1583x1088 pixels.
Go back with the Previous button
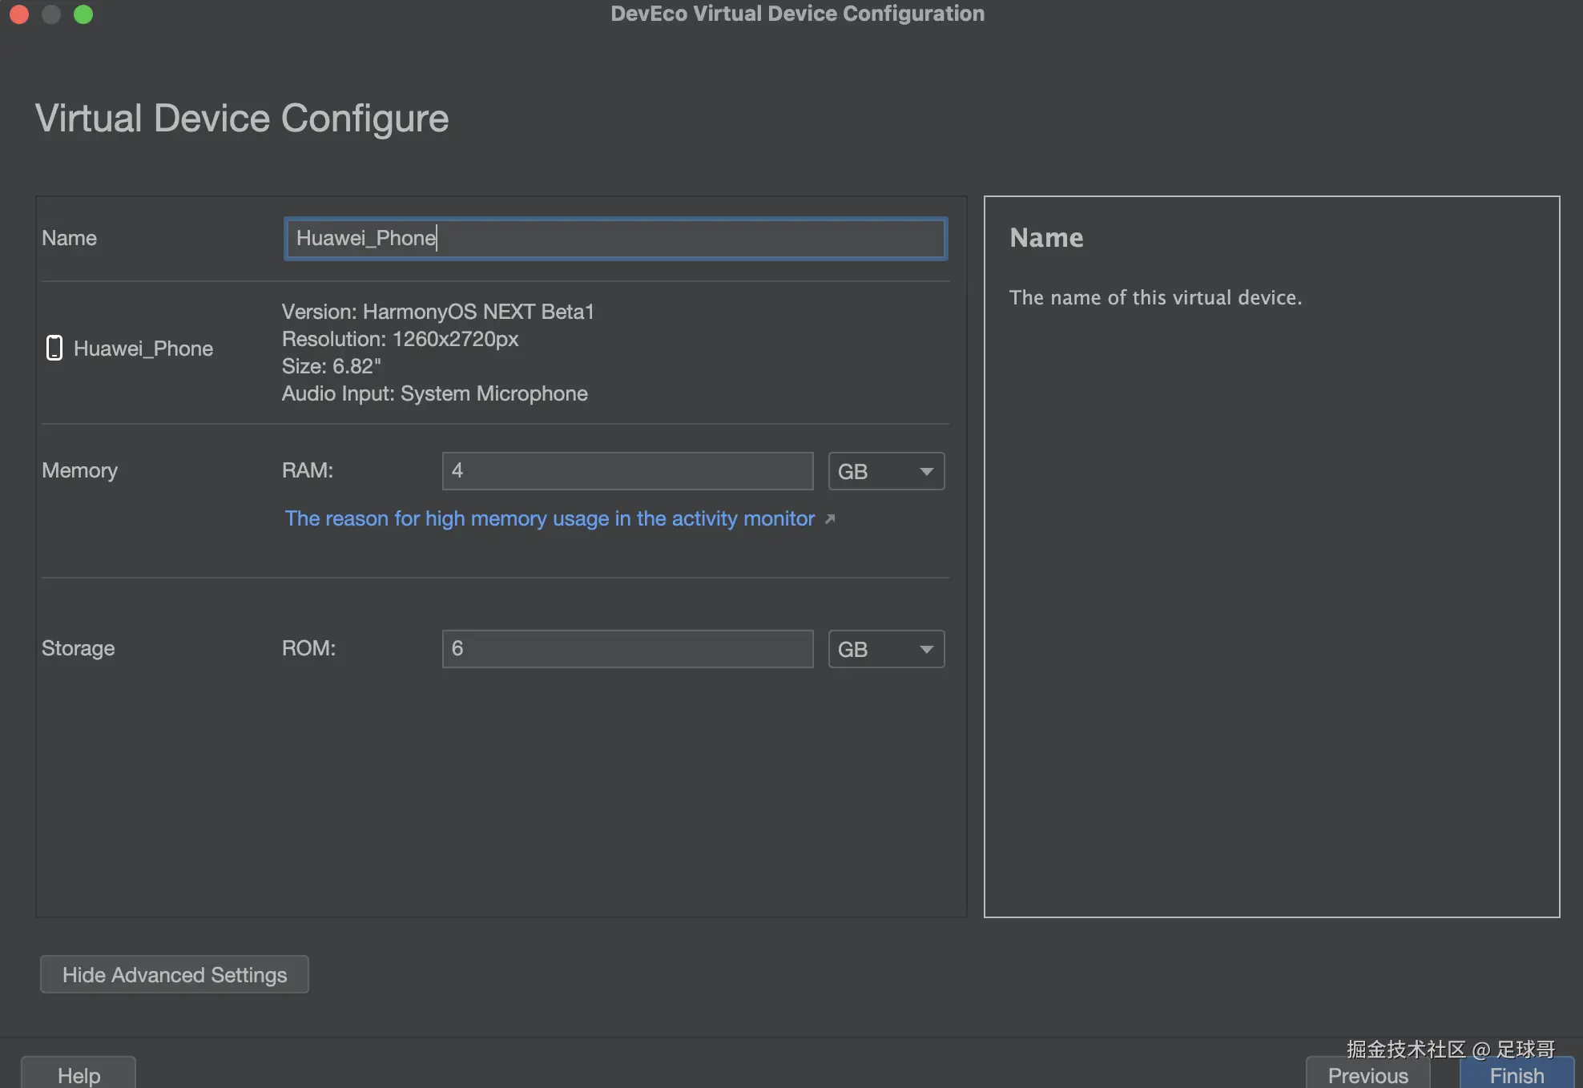(x=1368, y=1074)
